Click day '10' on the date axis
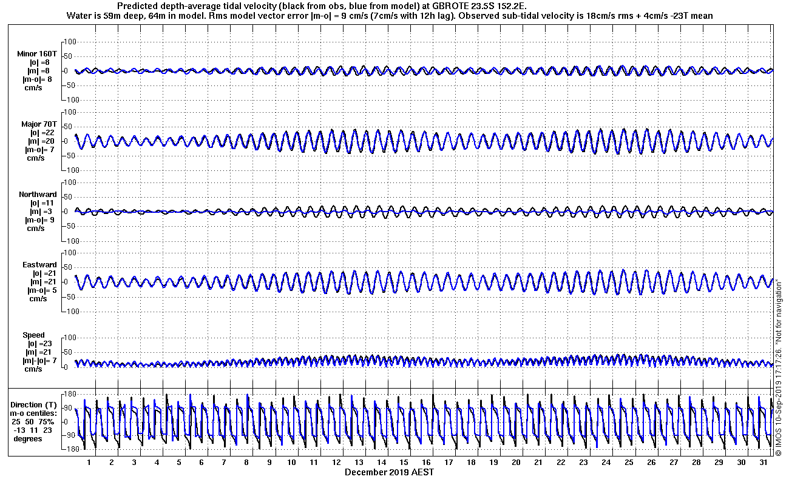The height and width of the screenshot is (485, 789). [291, 463]
